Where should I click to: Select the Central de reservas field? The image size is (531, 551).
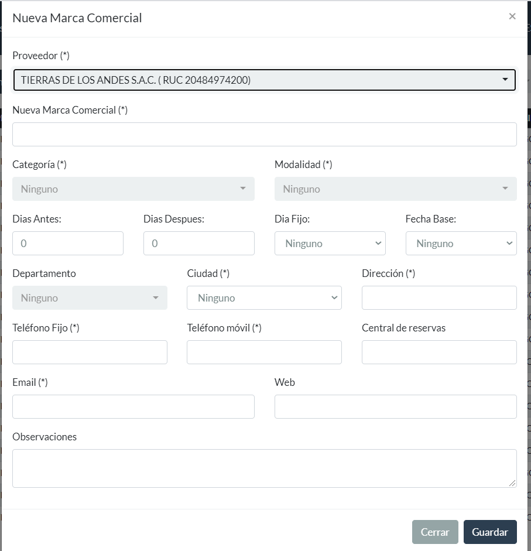[439, 352]
